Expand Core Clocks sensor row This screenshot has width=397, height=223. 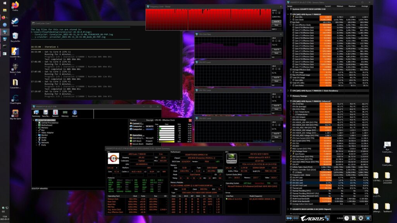pyautogui.click(x=291, y=20)
